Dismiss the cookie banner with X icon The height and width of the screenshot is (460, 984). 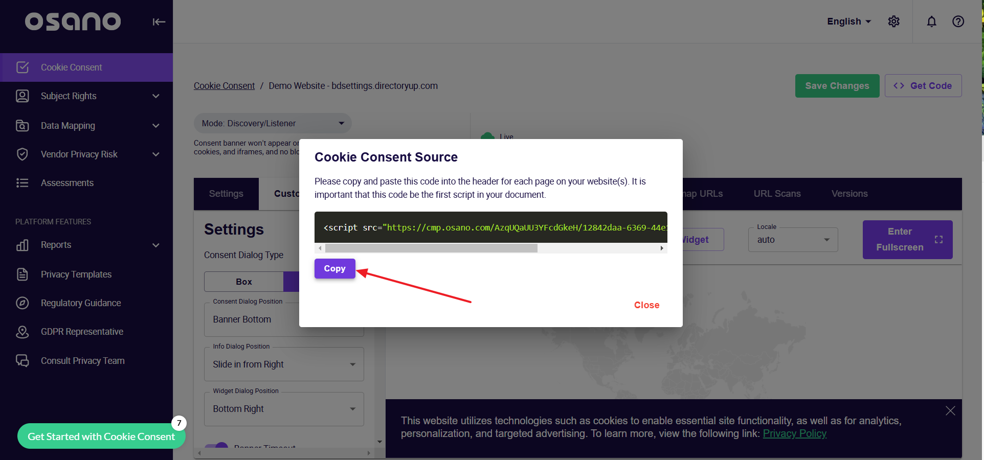click(950, 411)
